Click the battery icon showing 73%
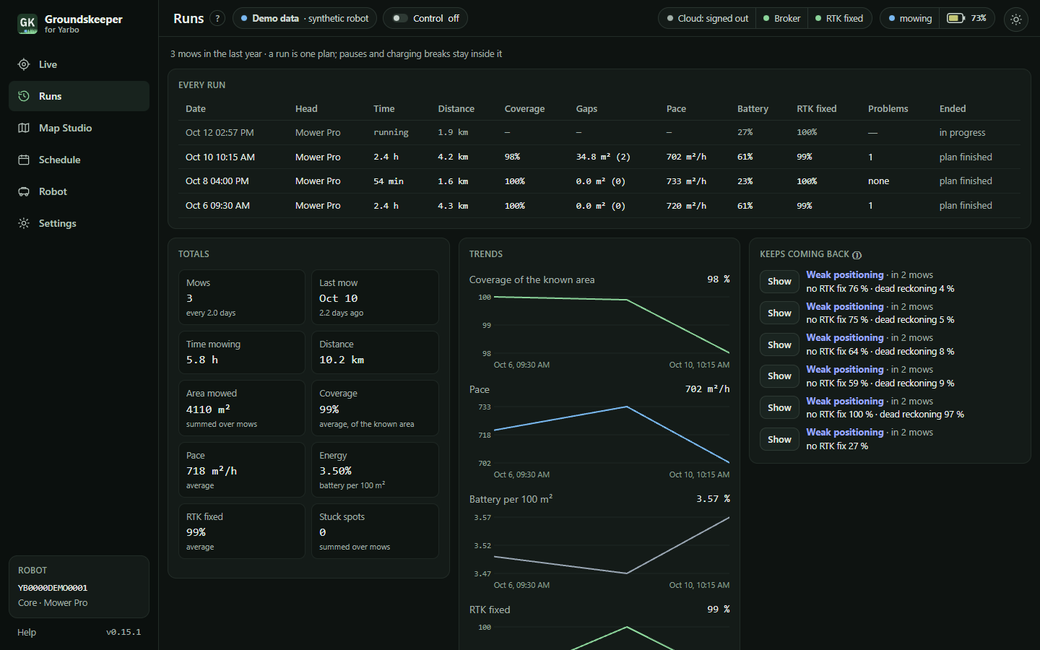The width and height of the screenshot is (1040, 650). [x=955, y=18]
